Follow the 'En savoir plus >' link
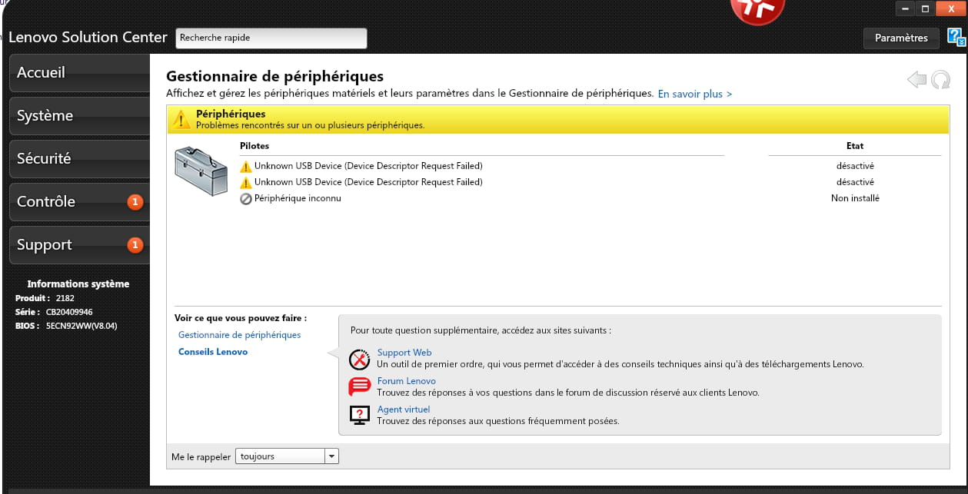This screenshot has width=968, height=494. 694,94
